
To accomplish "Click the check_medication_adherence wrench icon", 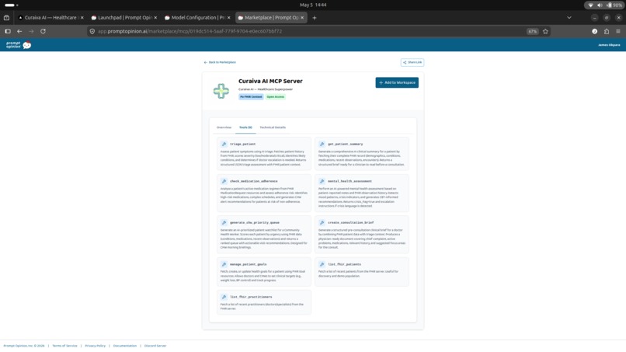I will (224, 181).
